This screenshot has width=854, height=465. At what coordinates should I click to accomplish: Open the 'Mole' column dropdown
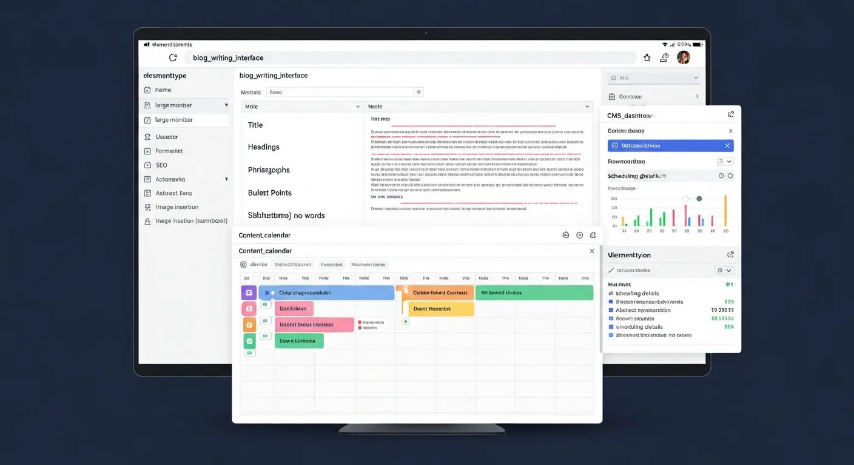tap(357, 107)
